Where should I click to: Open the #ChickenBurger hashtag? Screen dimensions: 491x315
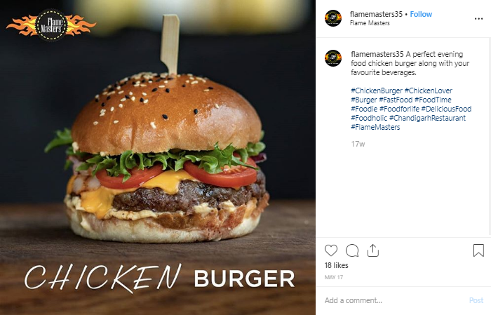[377, 91]
